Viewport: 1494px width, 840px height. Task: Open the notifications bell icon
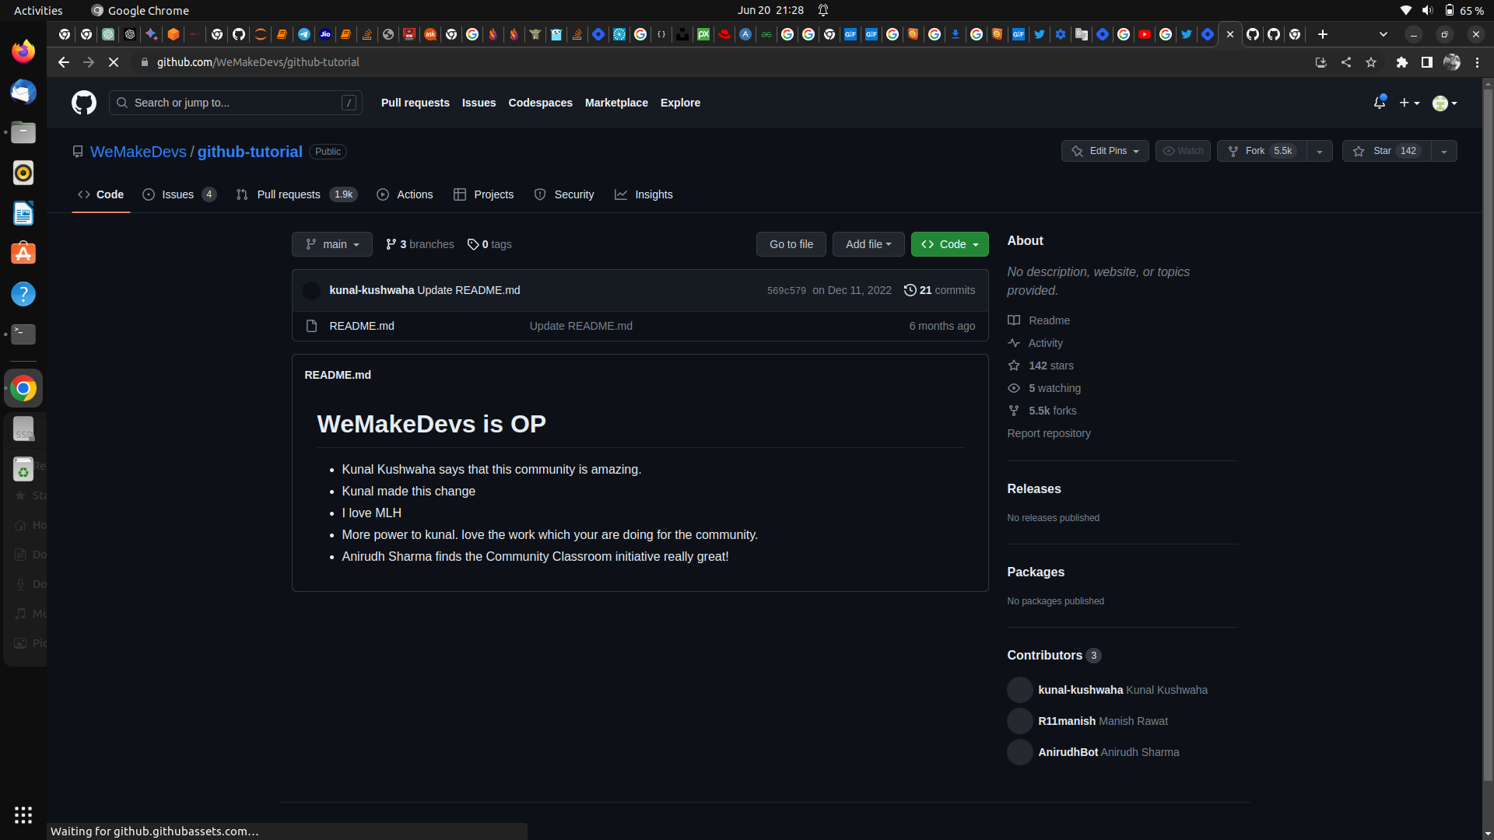coord(1380,103)
